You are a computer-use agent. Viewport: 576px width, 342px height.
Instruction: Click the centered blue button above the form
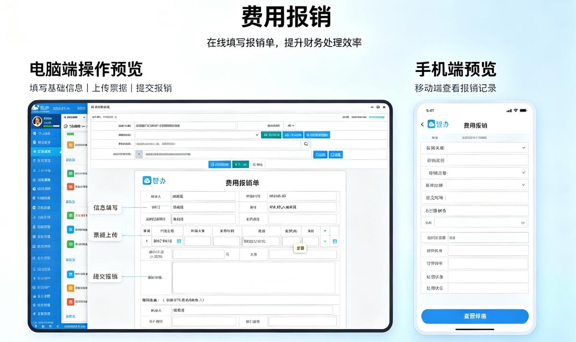[x=219, y=164]
